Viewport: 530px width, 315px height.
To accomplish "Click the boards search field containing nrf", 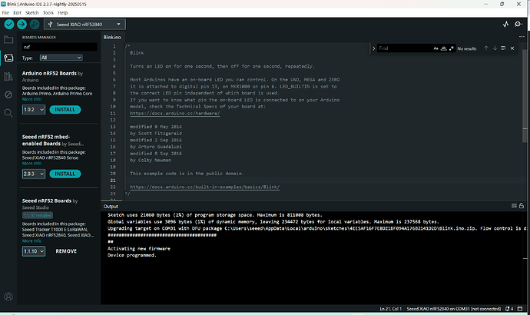I will pyautogui.click(x=59, y=47).
